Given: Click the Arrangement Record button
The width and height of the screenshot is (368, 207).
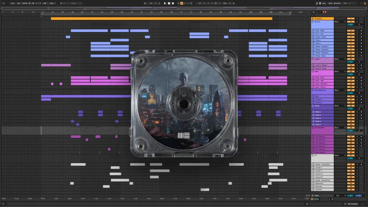Looking at the screenshot, I should pos(172,3).
